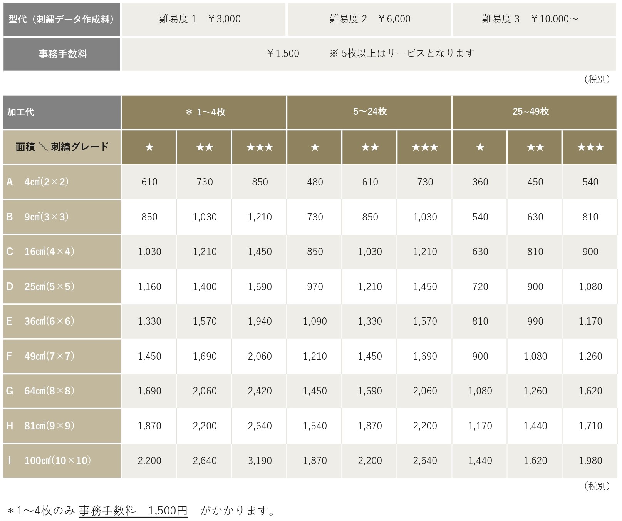Select the 5〜24枚 quantity column header
This screenshot has width=622, height=521.
coord(369,112)
